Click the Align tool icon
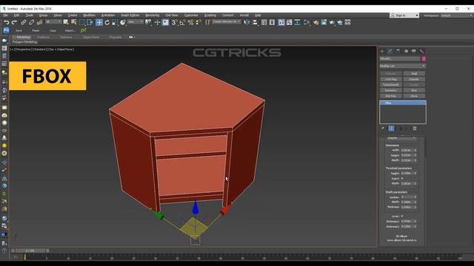Viewport: 474px width, 266px height. [255, 22]
